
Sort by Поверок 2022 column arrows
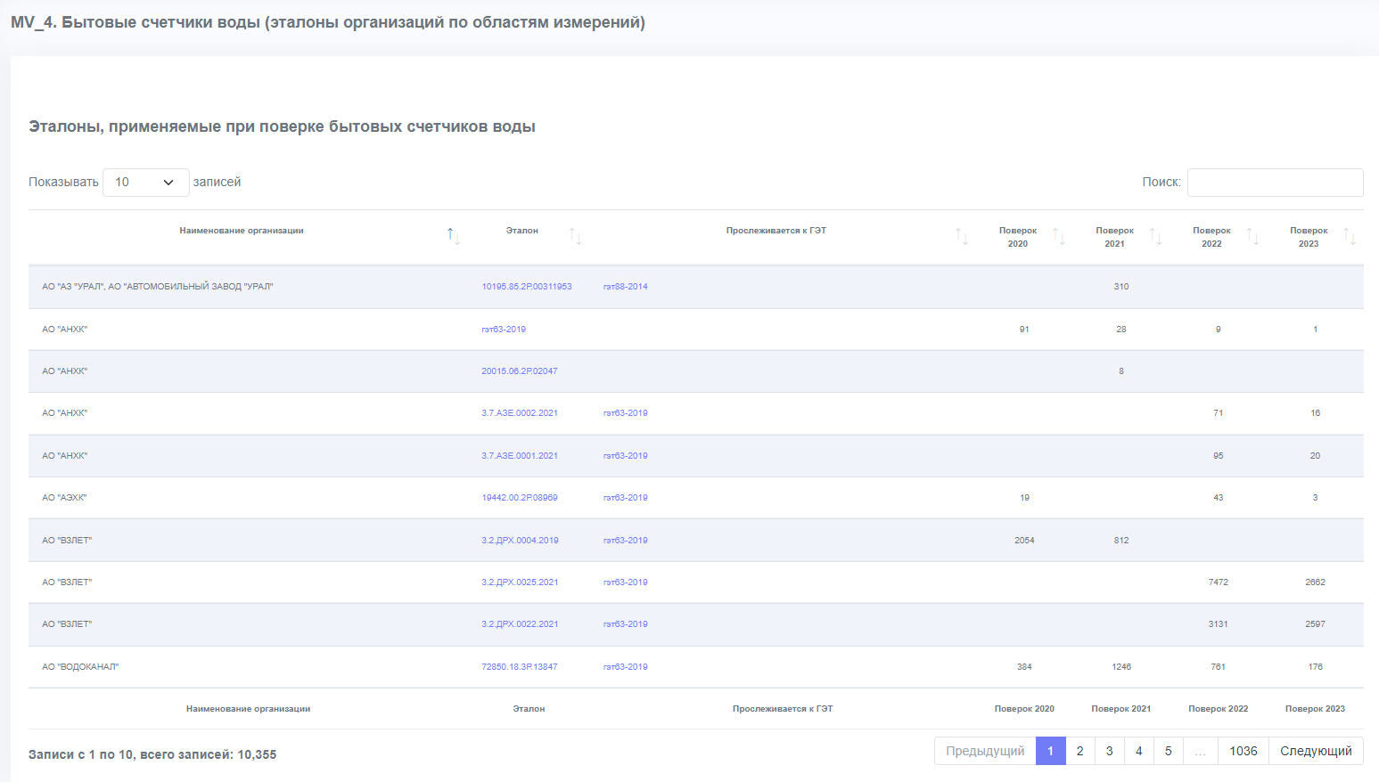[1253, 236]
